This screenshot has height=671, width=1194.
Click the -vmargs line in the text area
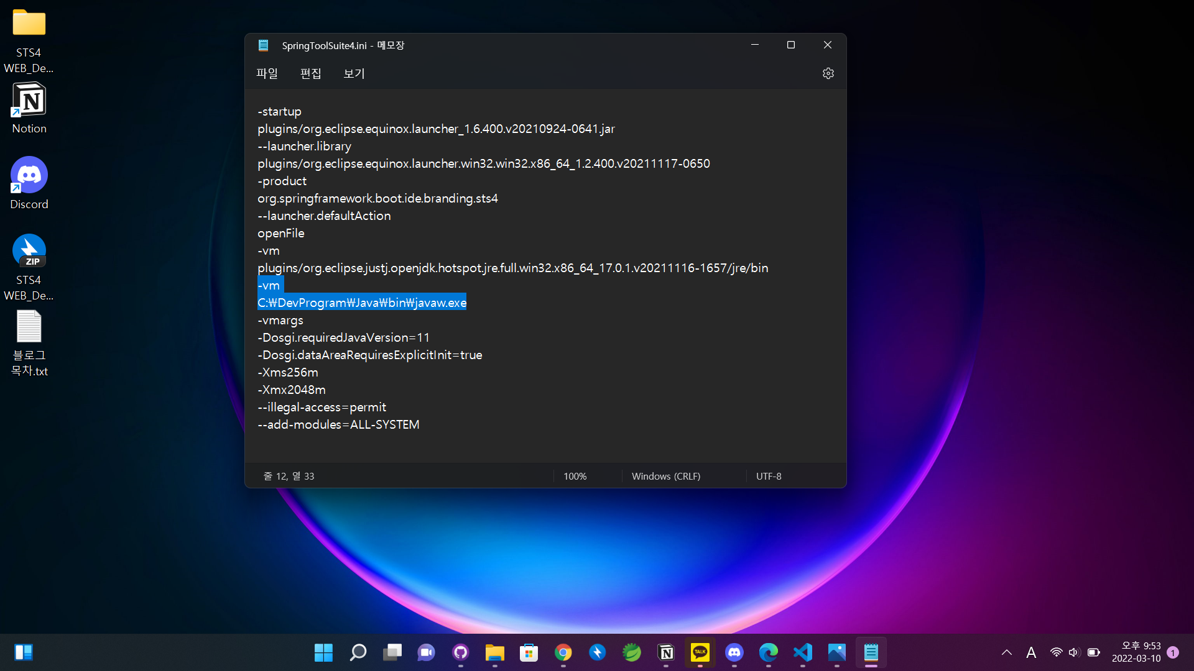click(280, 321)
